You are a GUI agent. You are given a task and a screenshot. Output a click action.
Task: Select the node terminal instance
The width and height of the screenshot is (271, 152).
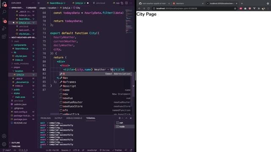(x=124, y=127)
